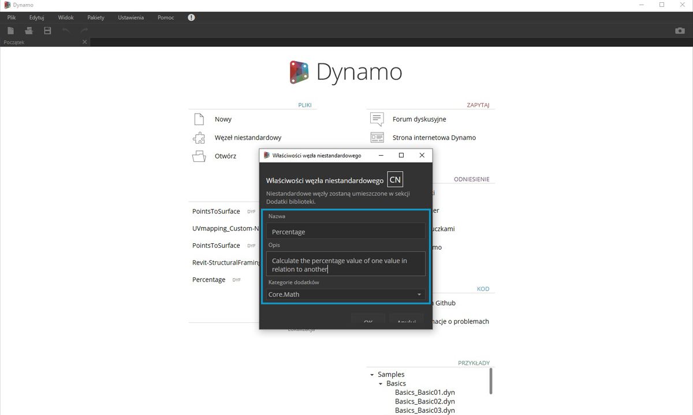693x415 pixels.
Task: Open the Kategorie dodatków dropdown showing Core.Math
Action: click(x=345, y=295)
